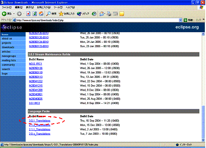Viewport: 206px width, 148px height.
Task: Go to projects in the sidebar
Action: click(13, 43)
